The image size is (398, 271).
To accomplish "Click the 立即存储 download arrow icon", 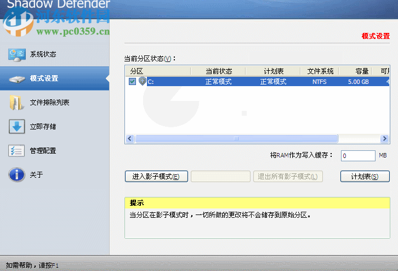I will [x=17, y=127].
